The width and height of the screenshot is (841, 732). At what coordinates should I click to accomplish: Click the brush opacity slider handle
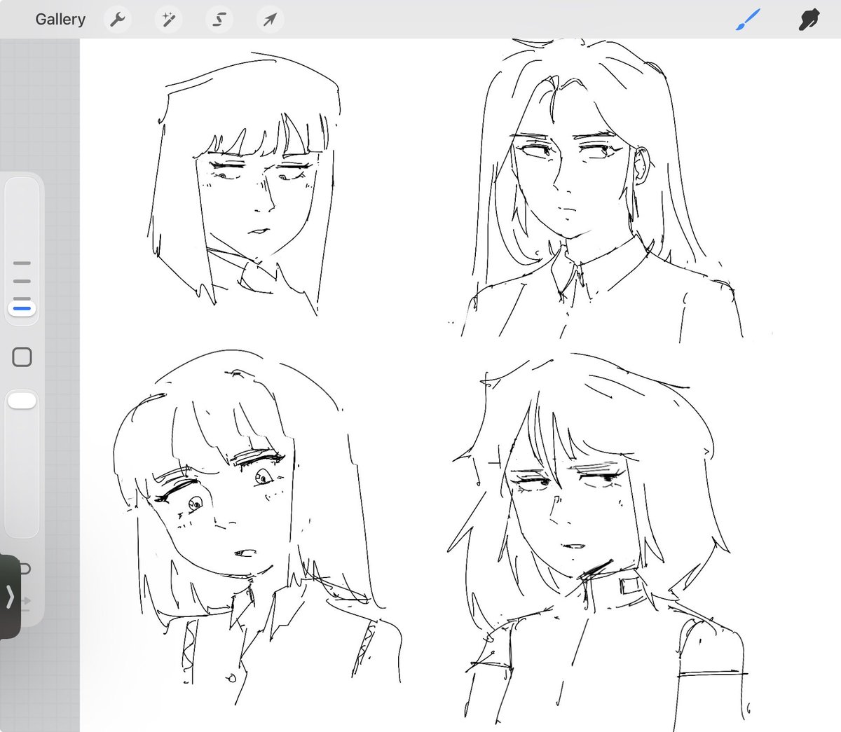pos(22,401)
